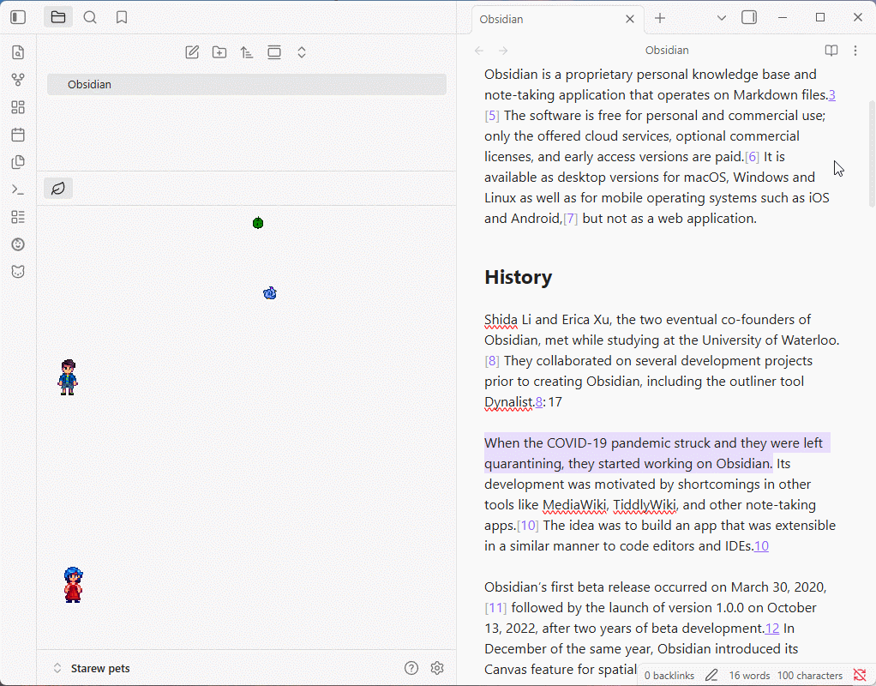Expand or collapse all folders icon

(302, 52)
